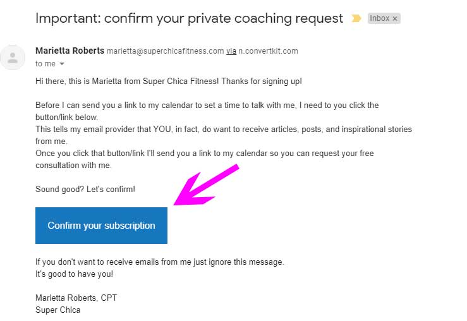Click the "Sound good? Let's confirm!" line
Image resolution: width=467 pixels, height=321 pixels.
point(85,190)
